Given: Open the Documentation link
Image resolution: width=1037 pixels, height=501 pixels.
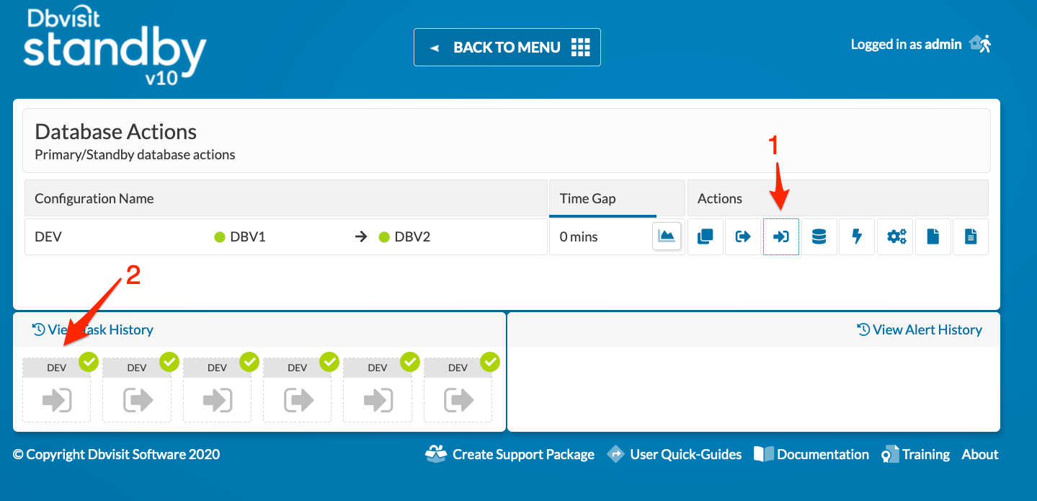Looking at the screenshot, I should [x=811, y=454].
